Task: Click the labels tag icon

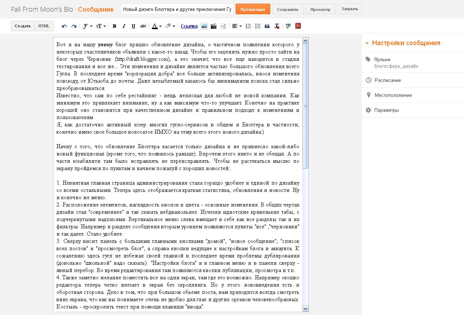Action: tap(368, 59)
